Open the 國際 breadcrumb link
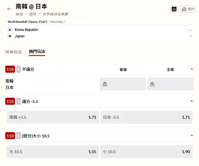Image resolution: width=199 pixels, height=166 pixels. tap(33, 14)
